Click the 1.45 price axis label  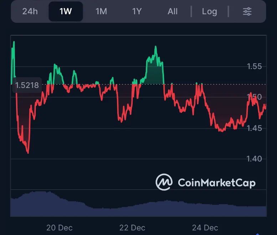pyautogui.click(x=254, y=128)
